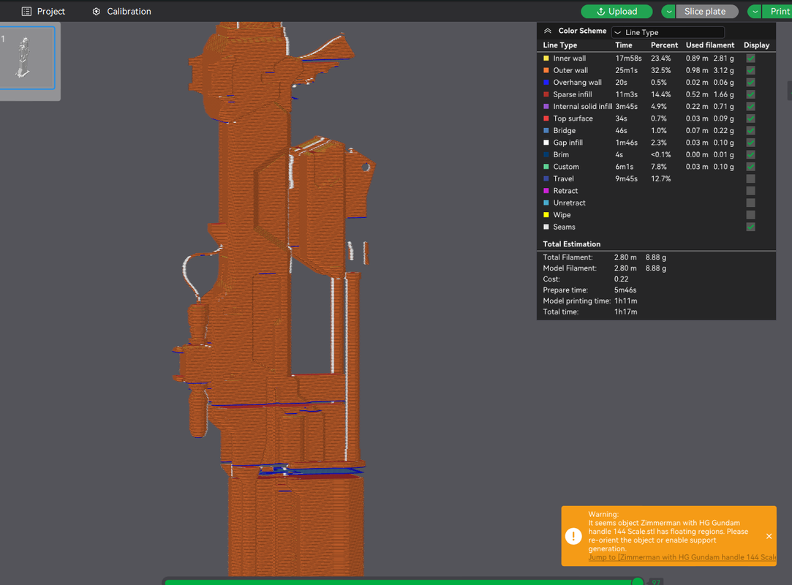Toggle Bridge display checkbox
Screen dimensions: 792x585
(750, 130)
